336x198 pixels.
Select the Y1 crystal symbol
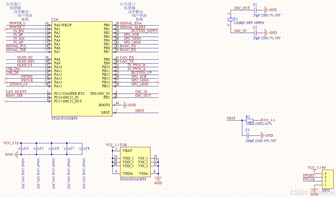(x=231, y=19)
